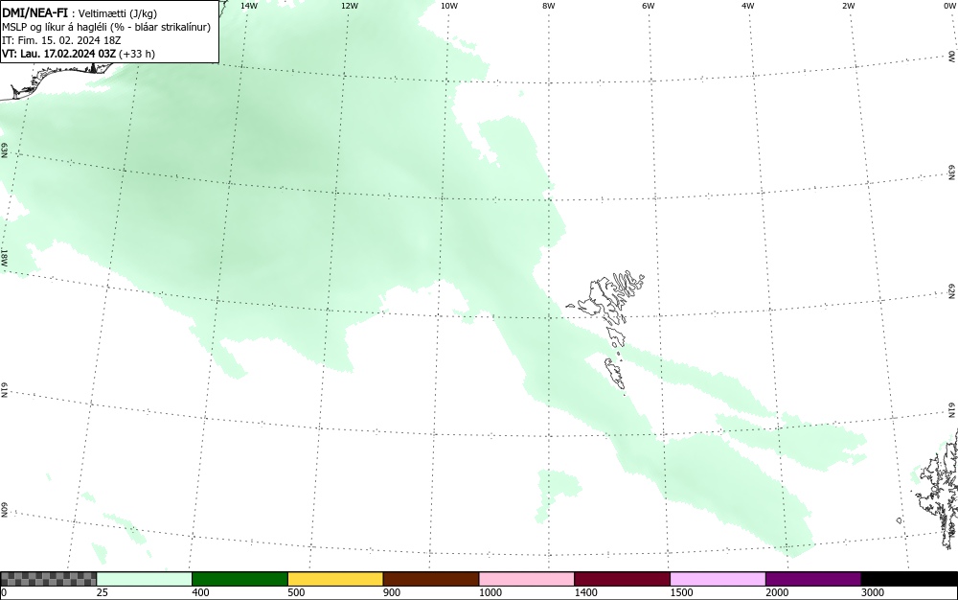958x600 pixels.
Task: Click the yellow 500–900 legend swatch
Action: [335, 579]
